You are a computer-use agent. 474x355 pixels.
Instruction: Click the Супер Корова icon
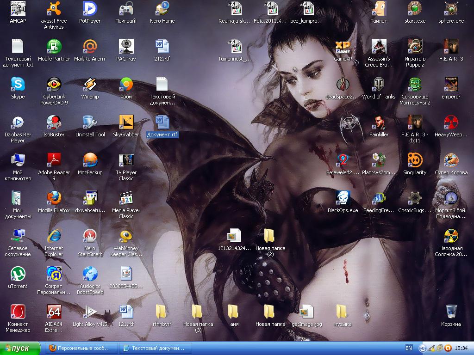click(x=451, y=160)
